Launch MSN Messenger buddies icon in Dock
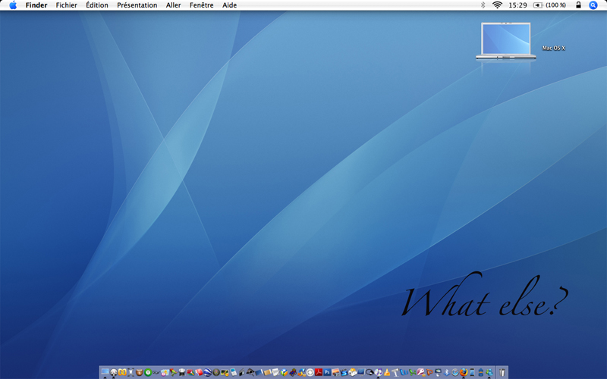 [489, 372]
